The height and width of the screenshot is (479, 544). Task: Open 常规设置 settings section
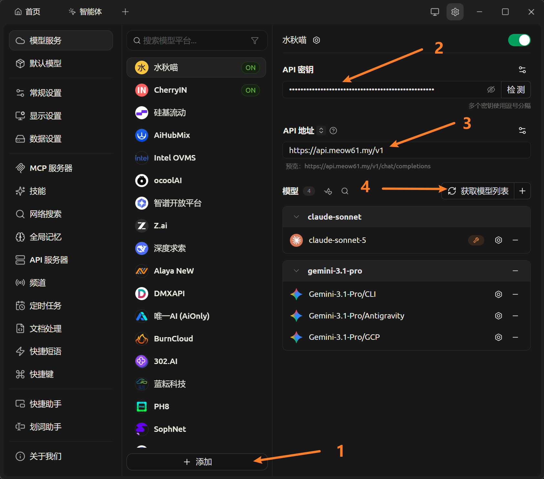click(61, 93)
